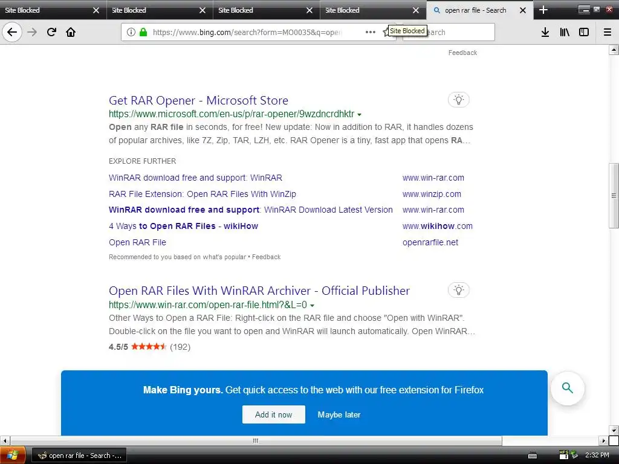Click lightbulb icon beside Get RAR Opener result
The width and height of the screenshot is (619, 464).
point(458,100)
